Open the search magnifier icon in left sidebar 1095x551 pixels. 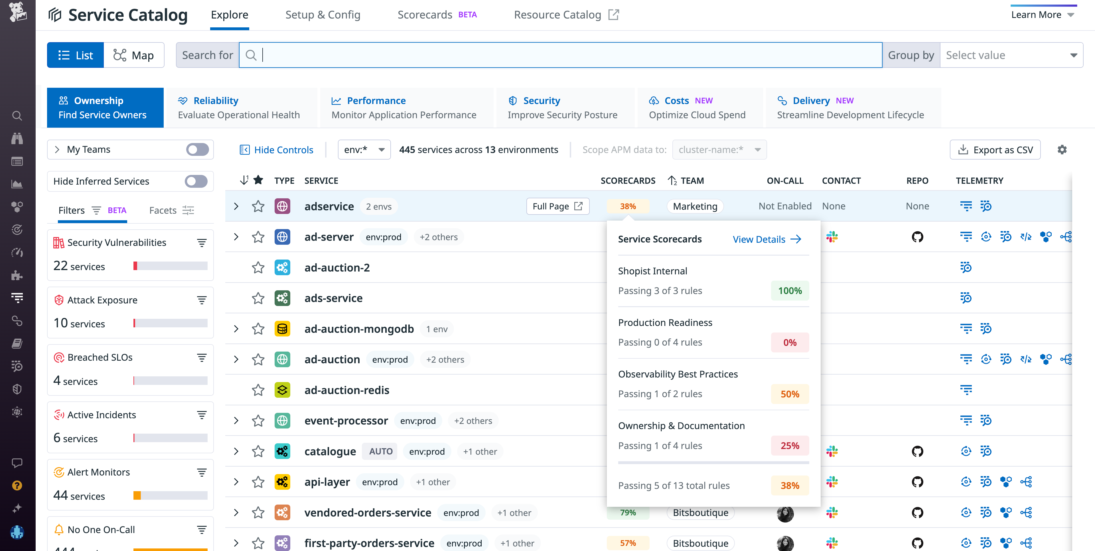[17, 116]
